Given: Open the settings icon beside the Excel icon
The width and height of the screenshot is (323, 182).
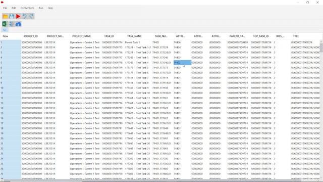Looking at the screenshot, I should [12, 24].
